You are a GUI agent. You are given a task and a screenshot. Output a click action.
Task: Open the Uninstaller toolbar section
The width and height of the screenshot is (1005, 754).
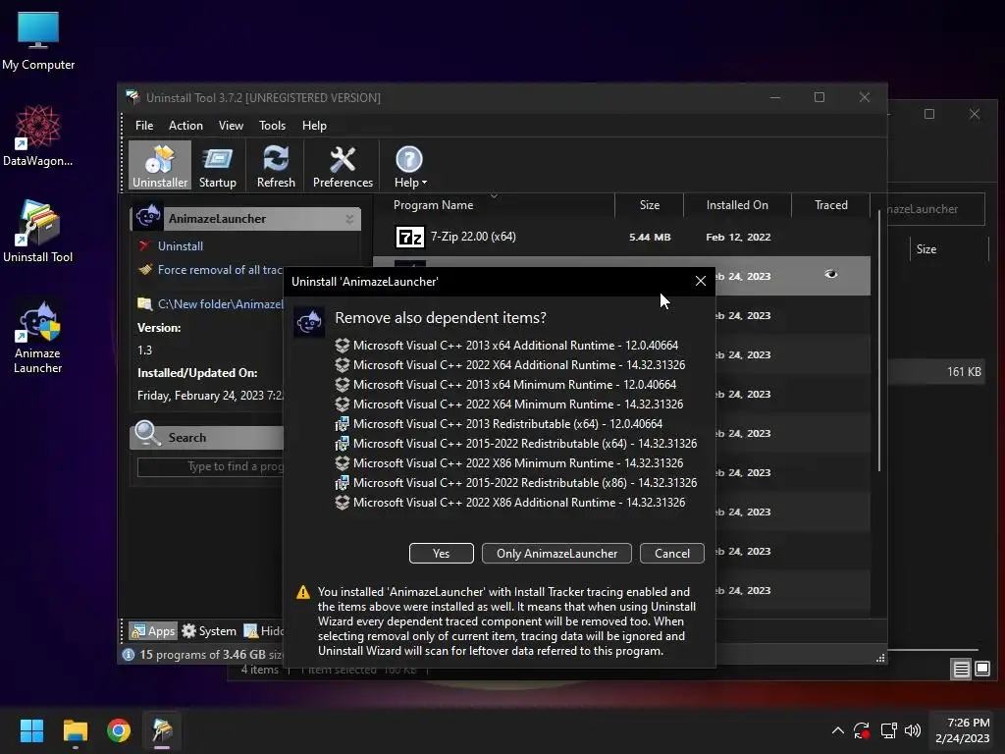[160, 165]
